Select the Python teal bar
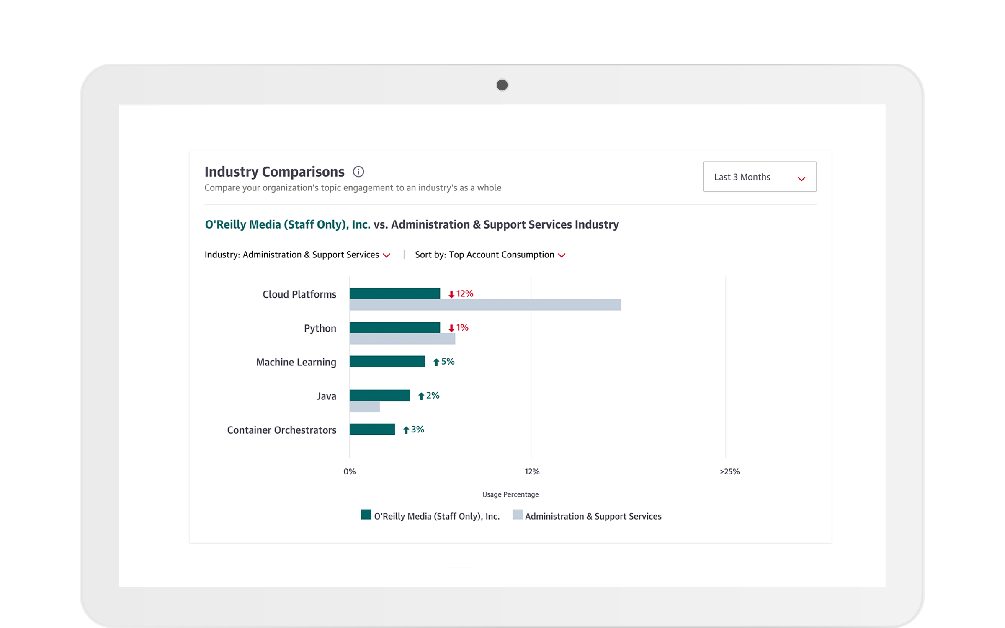Screen dimensions: 1005x628 (395, 327)
